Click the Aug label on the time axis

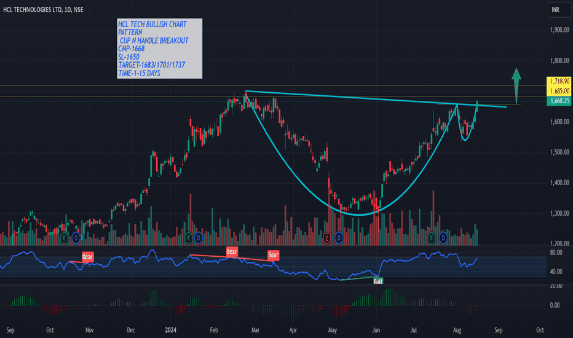(457, 330)
